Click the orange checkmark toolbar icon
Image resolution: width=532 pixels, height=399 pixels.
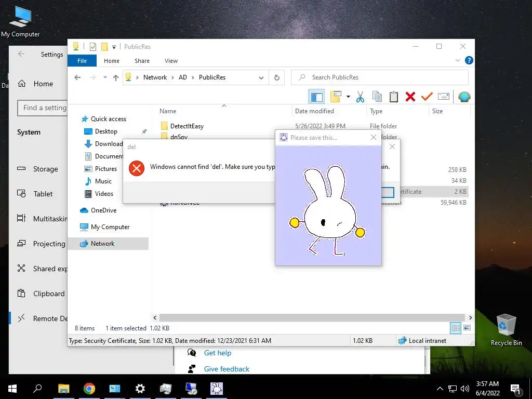427,97
